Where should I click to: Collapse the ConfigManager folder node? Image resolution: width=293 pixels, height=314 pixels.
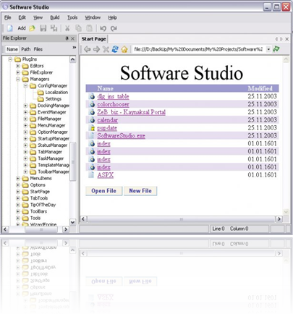(x=25, y=85)
